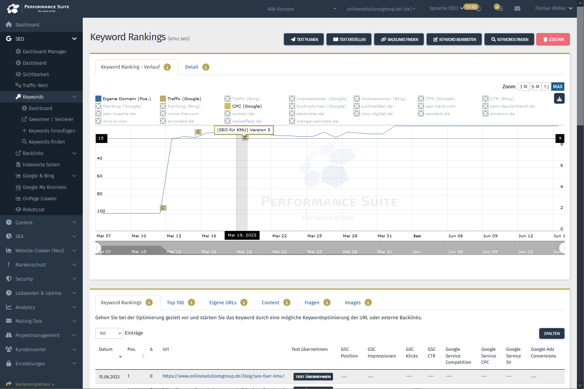Show info for Keyword Ranking - Verlauf tab

tap(167, 67)
